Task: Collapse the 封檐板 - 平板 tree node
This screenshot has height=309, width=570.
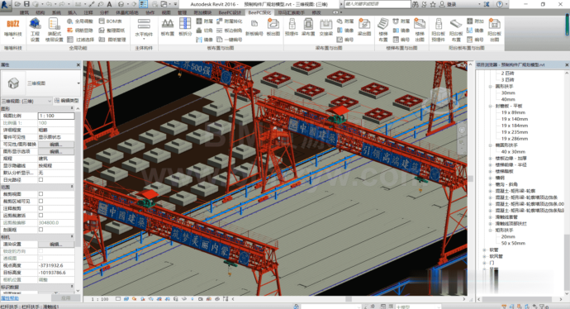Action: pos(491,106)
